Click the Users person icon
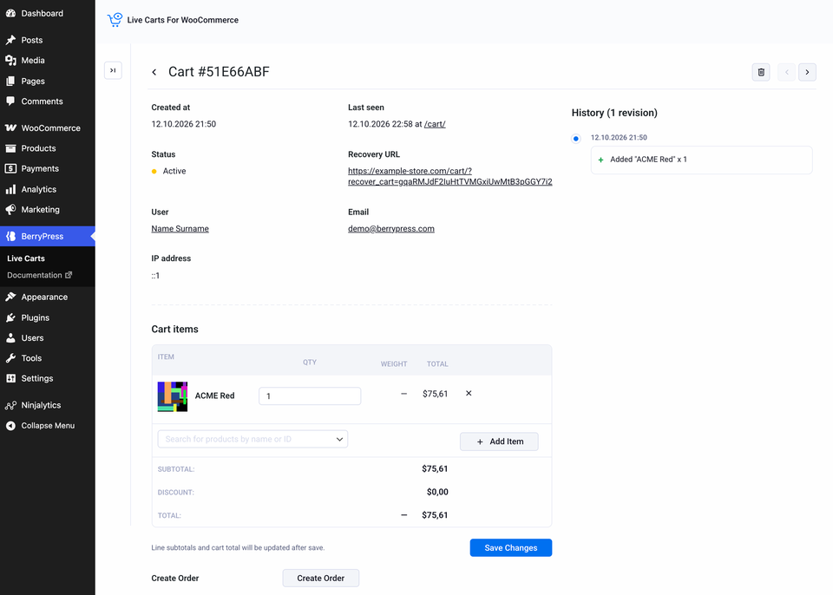This screenshot has height=595, width=833. (10, 338)
